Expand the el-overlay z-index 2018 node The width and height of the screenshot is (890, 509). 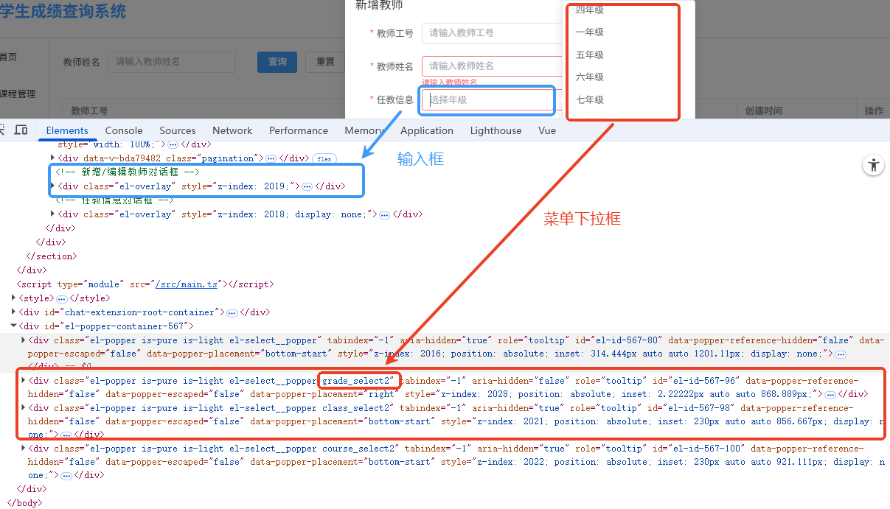(x=52, y=214)
